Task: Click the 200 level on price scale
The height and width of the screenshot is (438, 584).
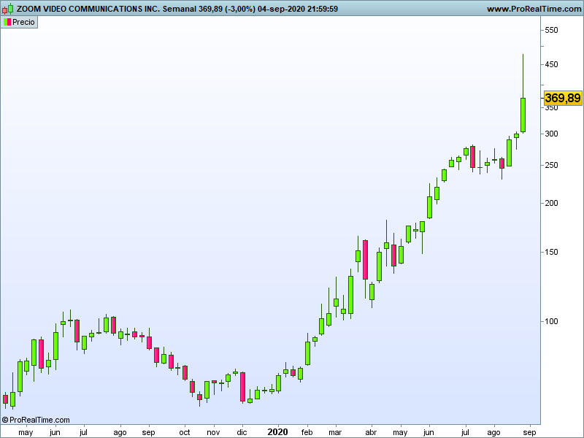Action: [551, 204]
